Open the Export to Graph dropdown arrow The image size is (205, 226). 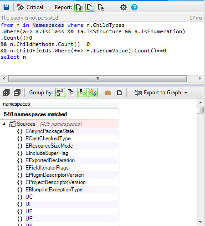pyautogui.click(x=185, y=92)
